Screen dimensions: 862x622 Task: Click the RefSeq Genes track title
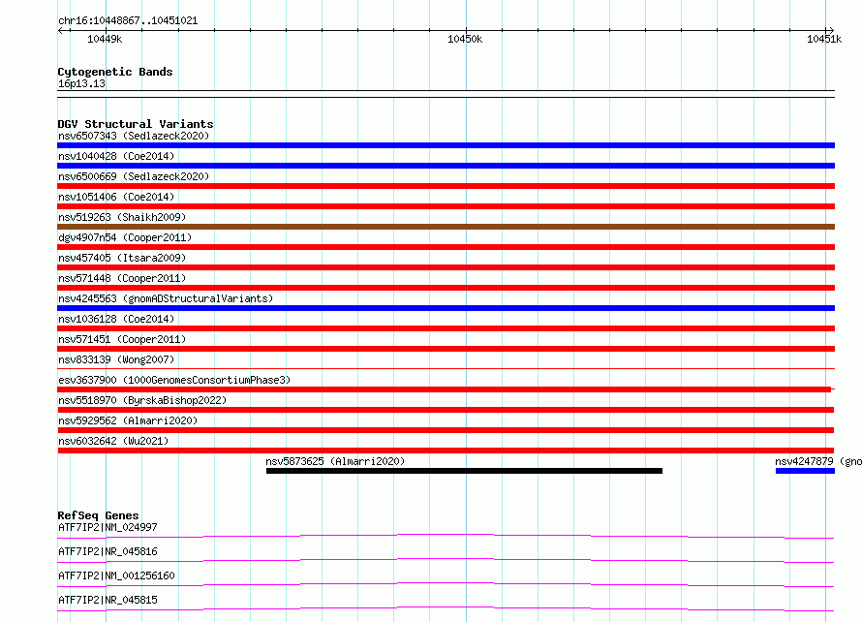tap(98, 515)
